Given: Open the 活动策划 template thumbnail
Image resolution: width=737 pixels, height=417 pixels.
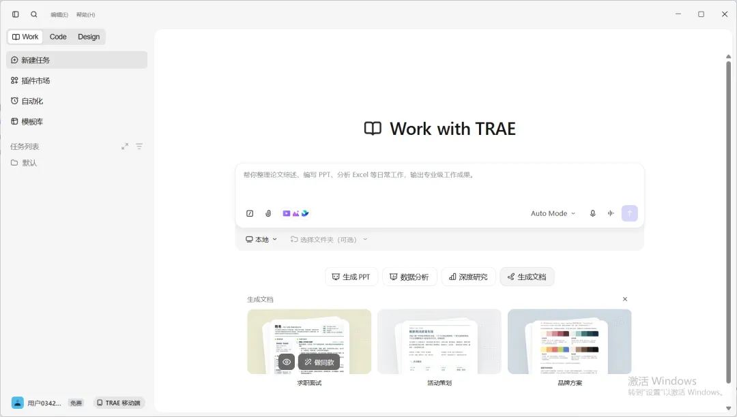Looking at the screenshot, I should click(439, 341).
